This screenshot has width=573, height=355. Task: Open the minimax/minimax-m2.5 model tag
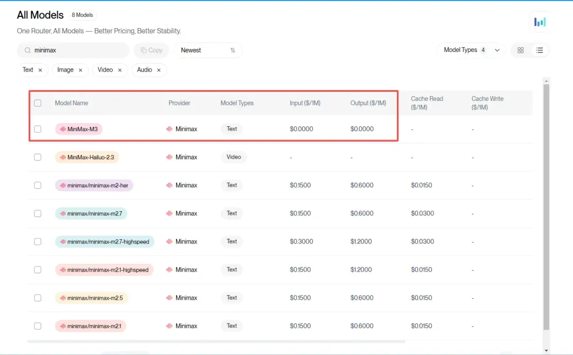[x=91, y=298]
